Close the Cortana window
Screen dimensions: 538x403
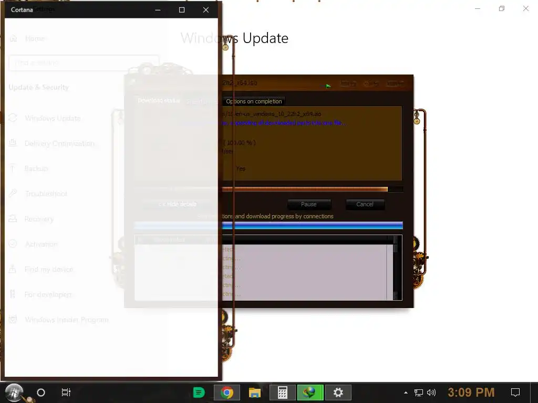pos(206,10)
